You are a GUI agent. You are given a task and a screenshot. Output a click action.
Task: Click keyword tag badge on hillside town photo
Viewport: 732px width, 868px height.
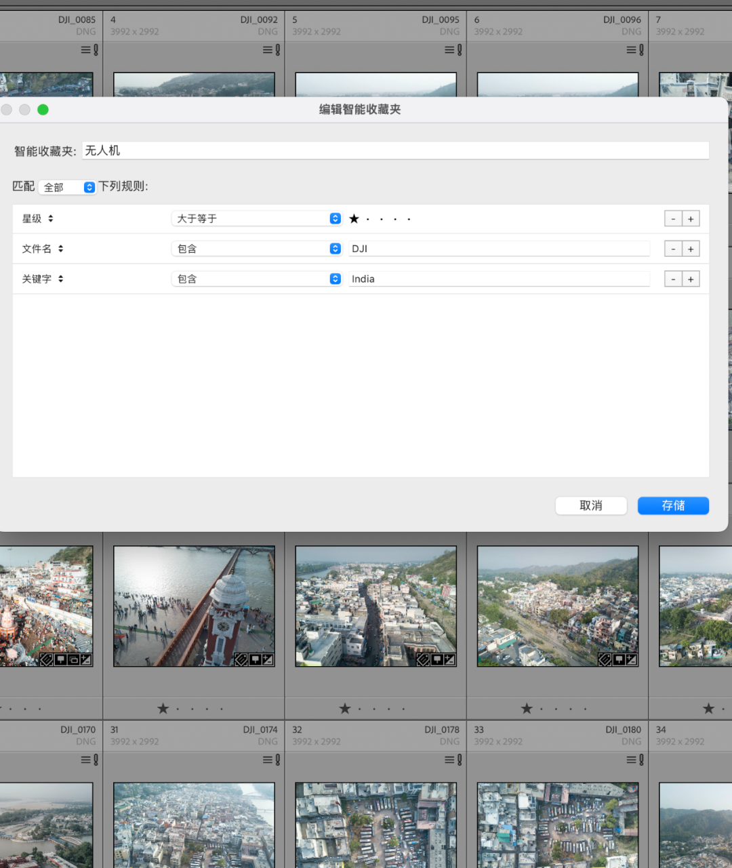point(605,659)
